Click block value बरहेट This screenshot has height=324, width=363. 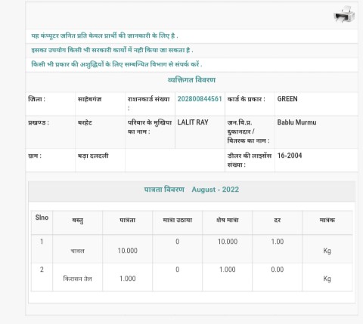click(85, 123)
